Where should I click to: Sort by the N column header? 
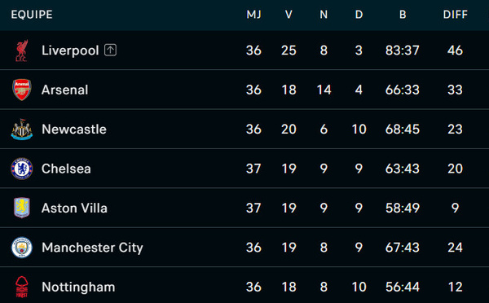324,15
